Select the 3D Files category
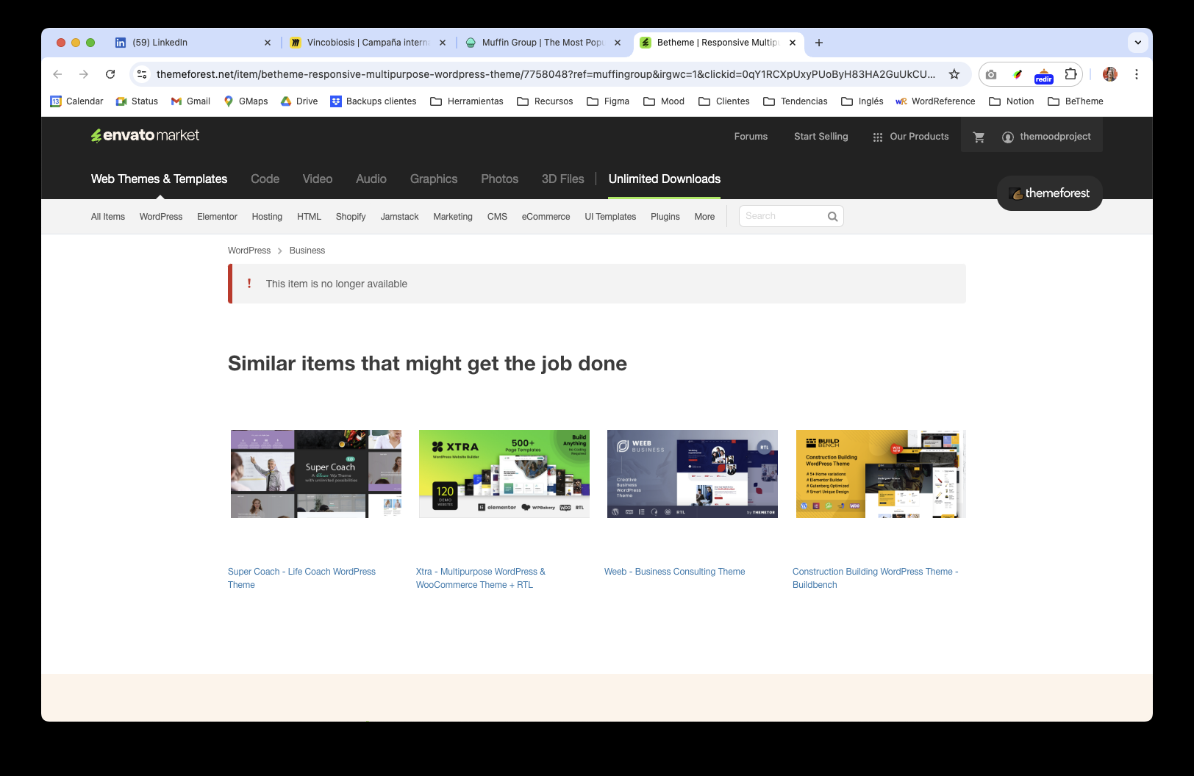Image resolution: width=1194 pixels, height=776 pixels. [563, 179]
